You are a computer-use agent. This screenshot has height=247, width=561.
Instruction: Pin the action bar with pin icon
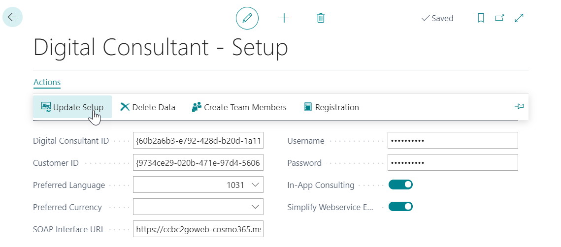point(519,107)
